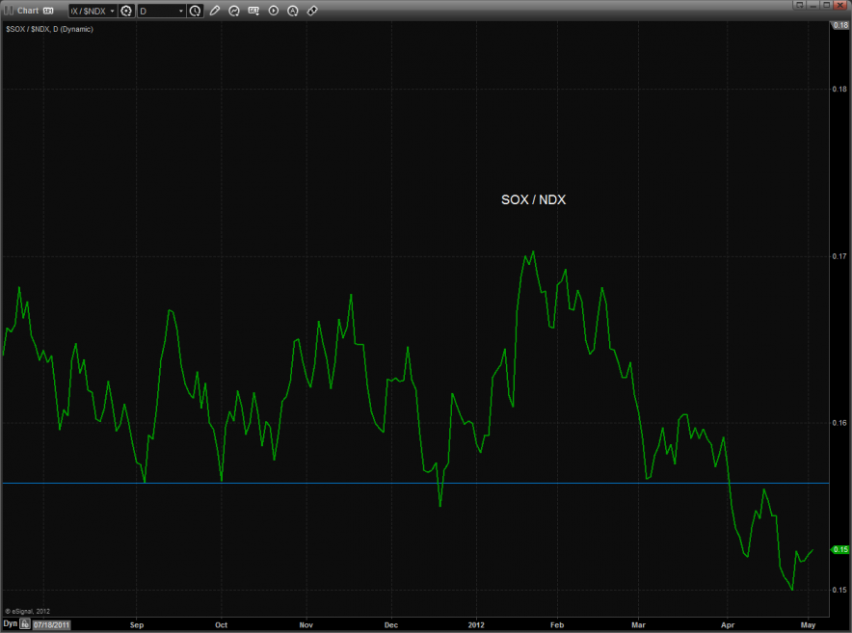Toggle the Dyn time mode button
Screen dimensions: 852x633
click(10, 624)
